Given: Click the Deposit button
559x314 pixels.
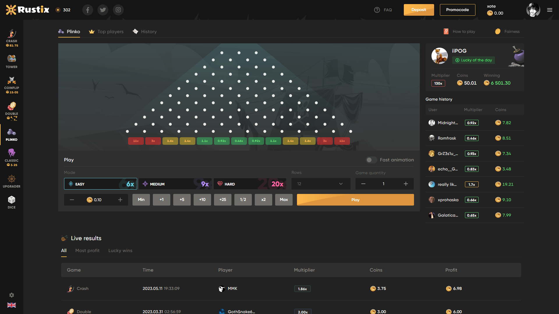Looking at the screenshot, I should tap(419, 10).
